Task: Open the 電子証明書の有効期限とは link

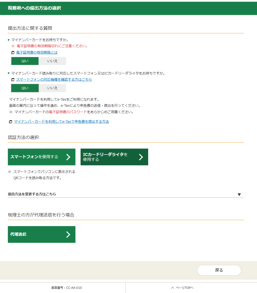Action: coord(37,53)
